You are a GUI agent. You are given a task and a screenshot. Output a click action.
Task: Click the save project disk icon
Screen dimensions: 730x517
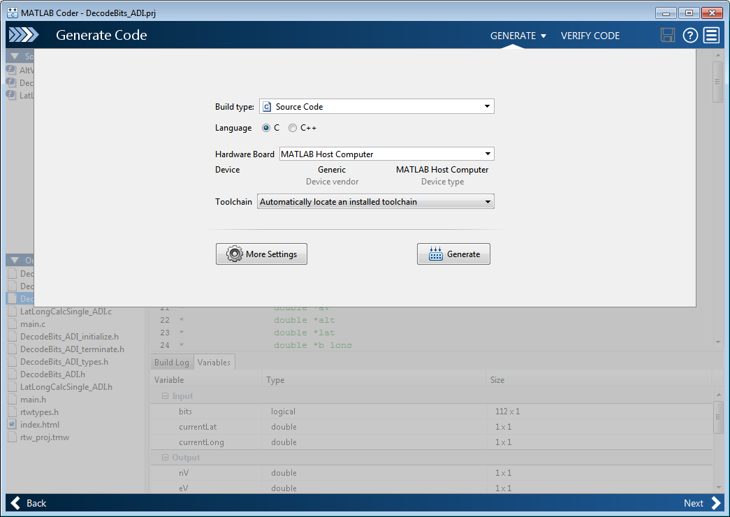pos(668,36)
